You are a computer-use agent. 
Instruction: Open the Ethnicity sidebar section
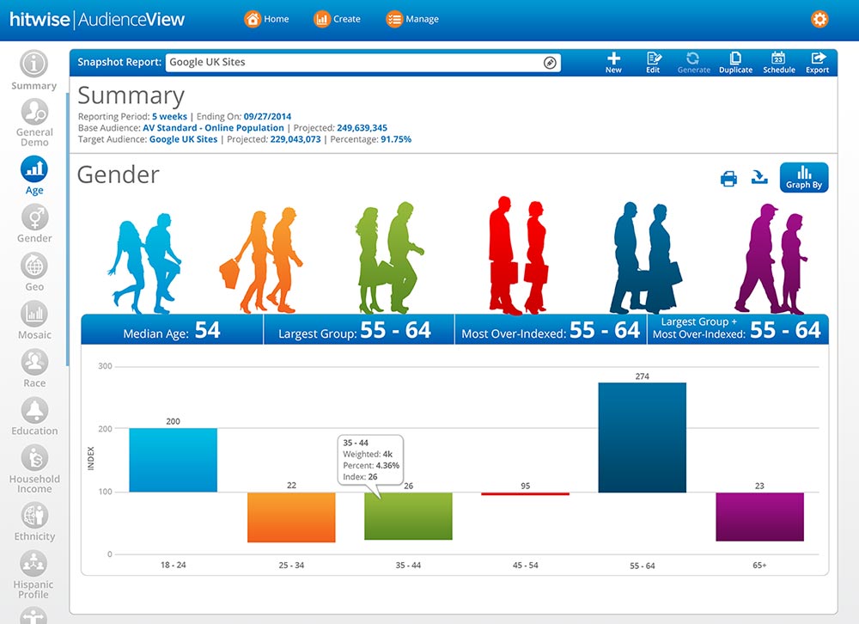click(34, 522)
